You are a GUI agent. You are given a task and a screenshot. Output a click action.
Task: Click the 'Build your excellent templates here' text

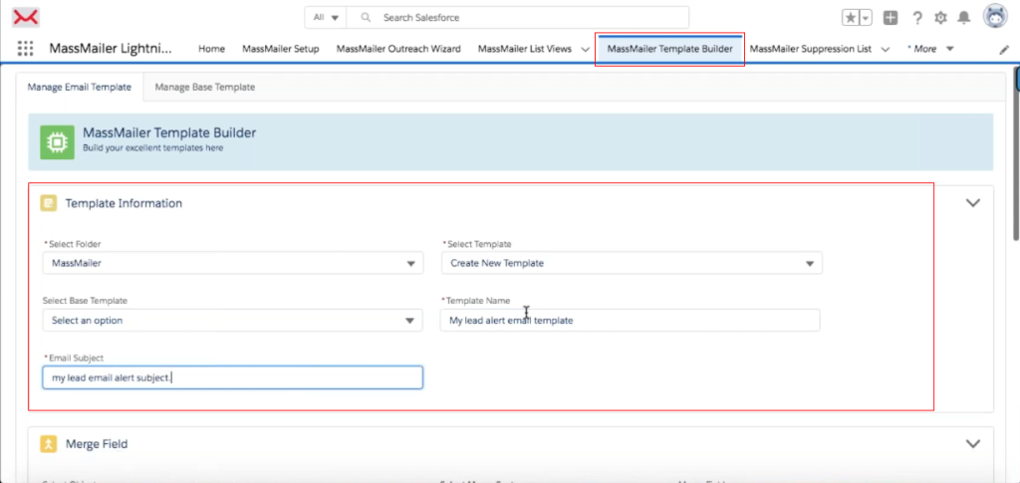point(152,148)
